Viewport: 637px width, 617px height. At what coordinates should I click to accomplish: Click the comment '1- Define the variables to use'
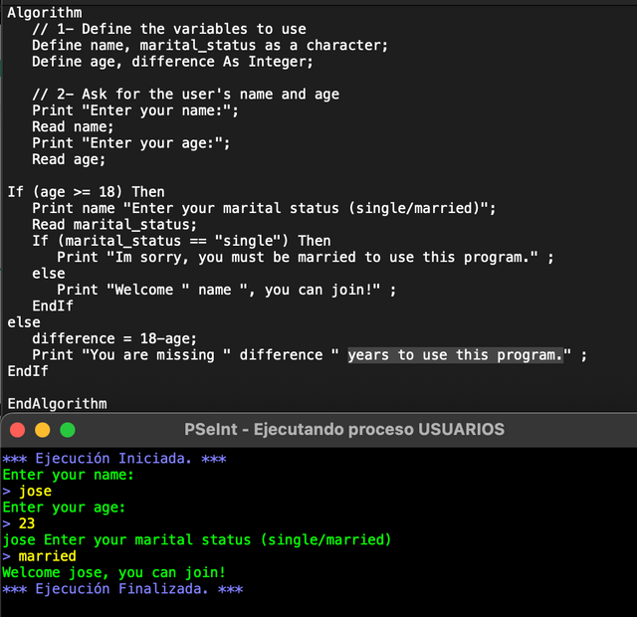coord(181,29)
